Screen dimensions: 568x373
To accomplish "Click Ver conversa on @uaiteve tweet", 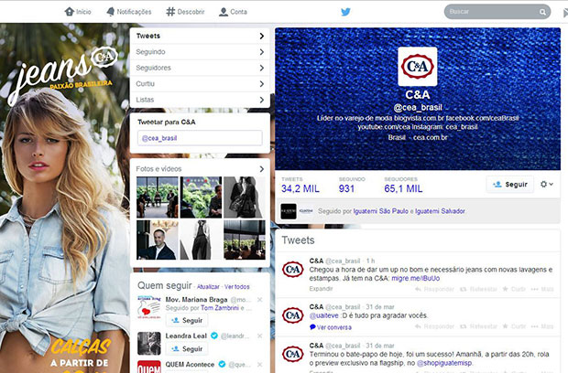I will [x=331, y=327].
